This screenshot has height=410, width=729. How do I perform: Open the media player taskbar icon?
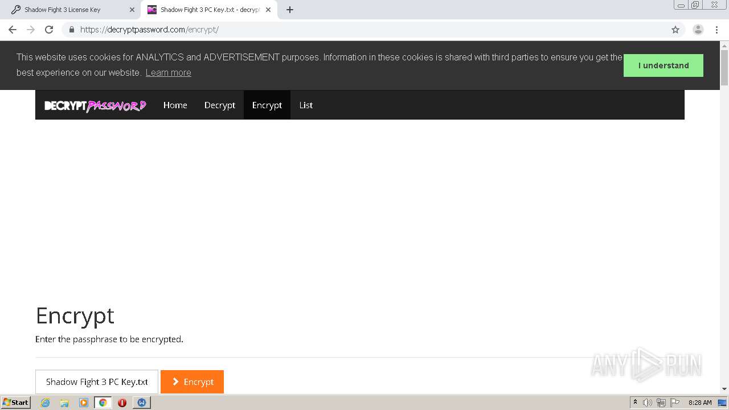tap(84, 403)
